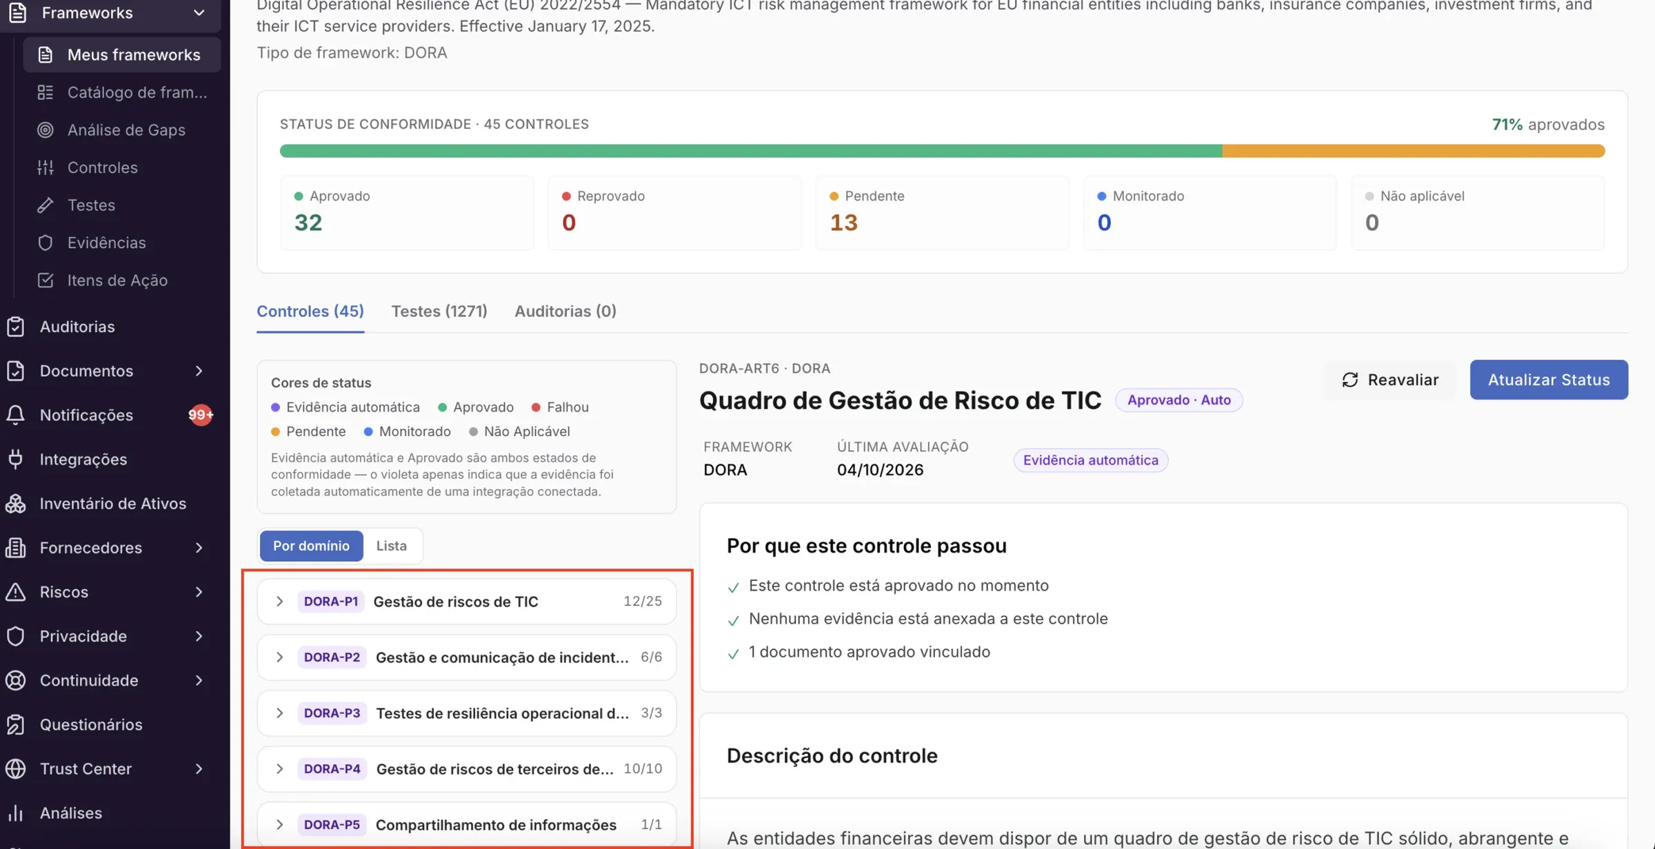The height and width of the screenshot is (849, 1655).
Task: Collapse the Frameworks sidebar section
Action: coord(199,13)
